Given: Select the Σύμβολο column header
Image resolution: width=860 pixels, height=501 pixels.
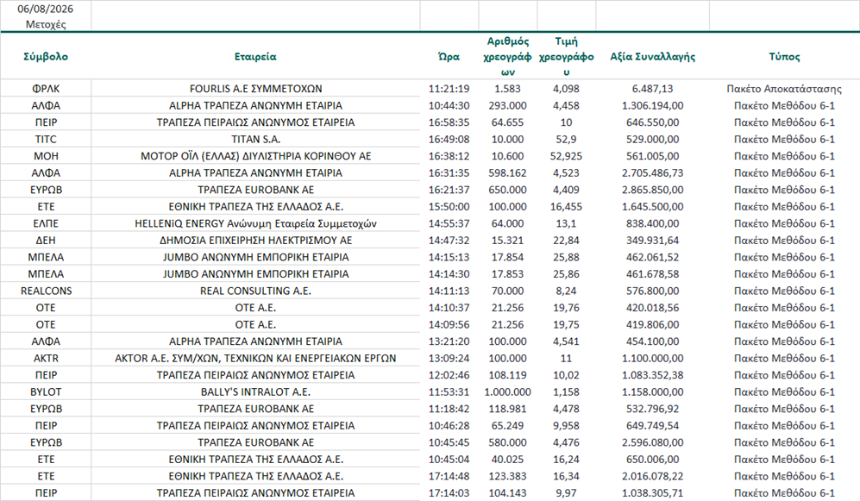Looking at the screenshot, I should [46, 56].
